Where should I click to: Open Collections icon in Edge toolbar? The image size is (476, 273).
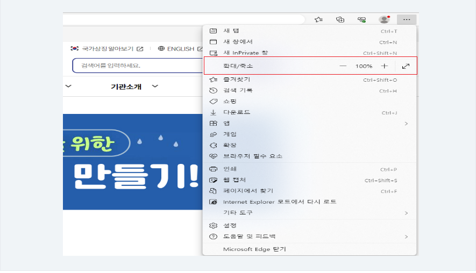(340, 19)
